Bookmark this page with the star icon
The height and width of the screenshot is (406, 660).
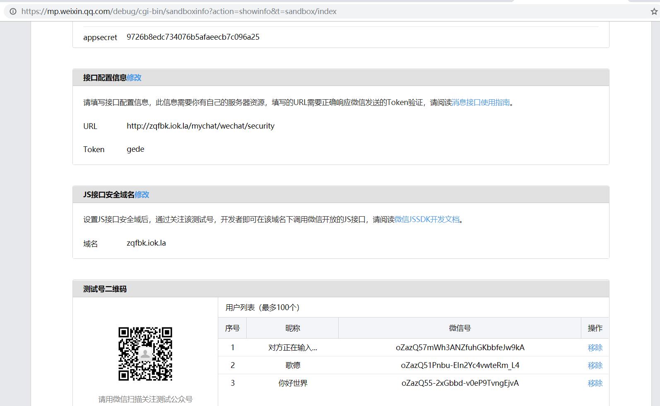tap(654, 12)
